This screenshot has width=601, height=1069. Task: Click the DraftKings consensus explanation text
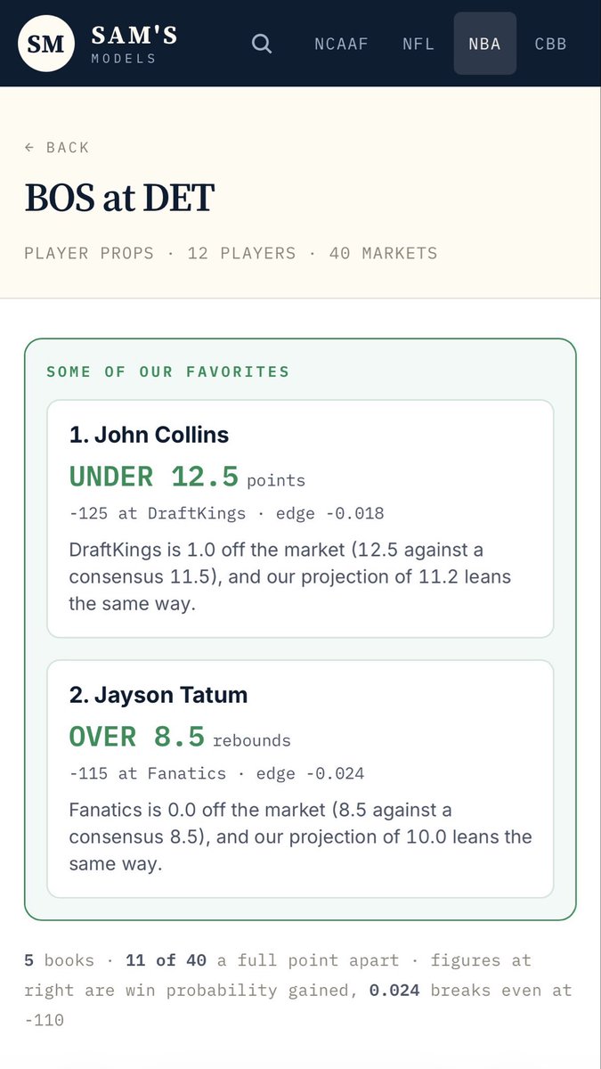[290, 576]
